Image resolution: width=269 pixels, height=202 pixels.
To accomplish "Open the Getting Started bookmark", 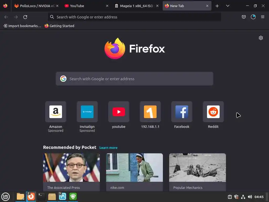I will tap(59, 26).
